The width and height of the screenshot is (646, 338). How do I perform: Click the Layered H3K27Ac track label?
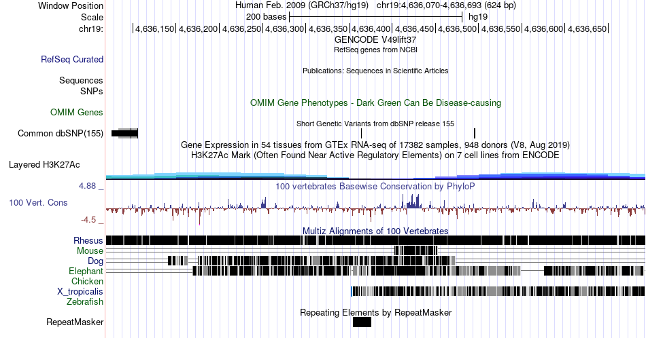[44, 164]
